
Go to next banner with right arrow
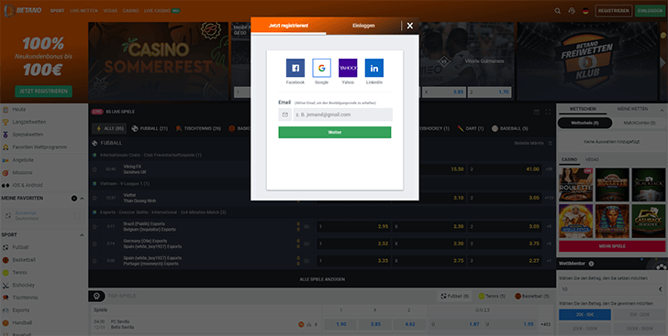pyautogui.click(x=662, y=62)
